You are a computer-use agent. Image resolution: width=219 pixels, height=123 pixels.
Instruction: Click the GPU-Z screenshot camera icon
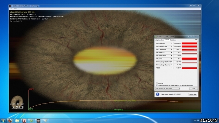[196, 40]
